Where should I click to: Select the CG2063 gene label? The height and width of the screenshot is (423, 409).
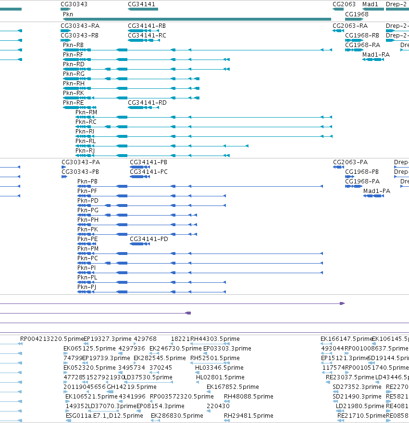point(344,4)
